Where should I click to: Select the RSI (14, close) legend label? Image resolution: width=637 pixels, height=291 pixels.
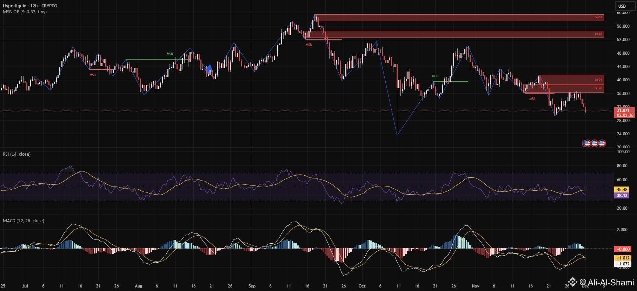(16, 154)
